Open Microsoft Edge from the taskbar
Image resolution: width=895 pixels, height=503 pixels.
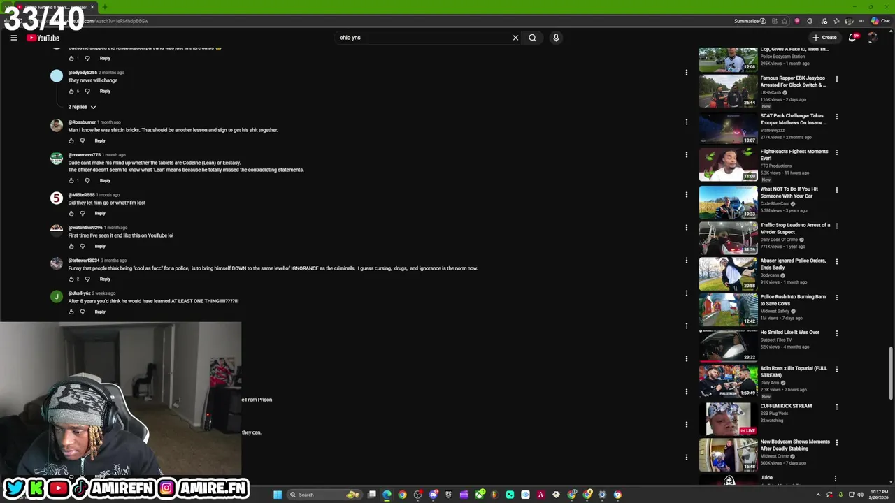[387, 495]
